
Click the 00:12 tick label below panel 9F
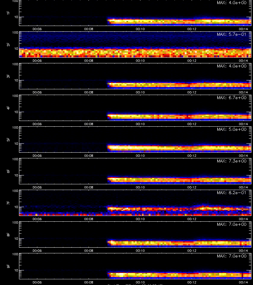(192, 282)
